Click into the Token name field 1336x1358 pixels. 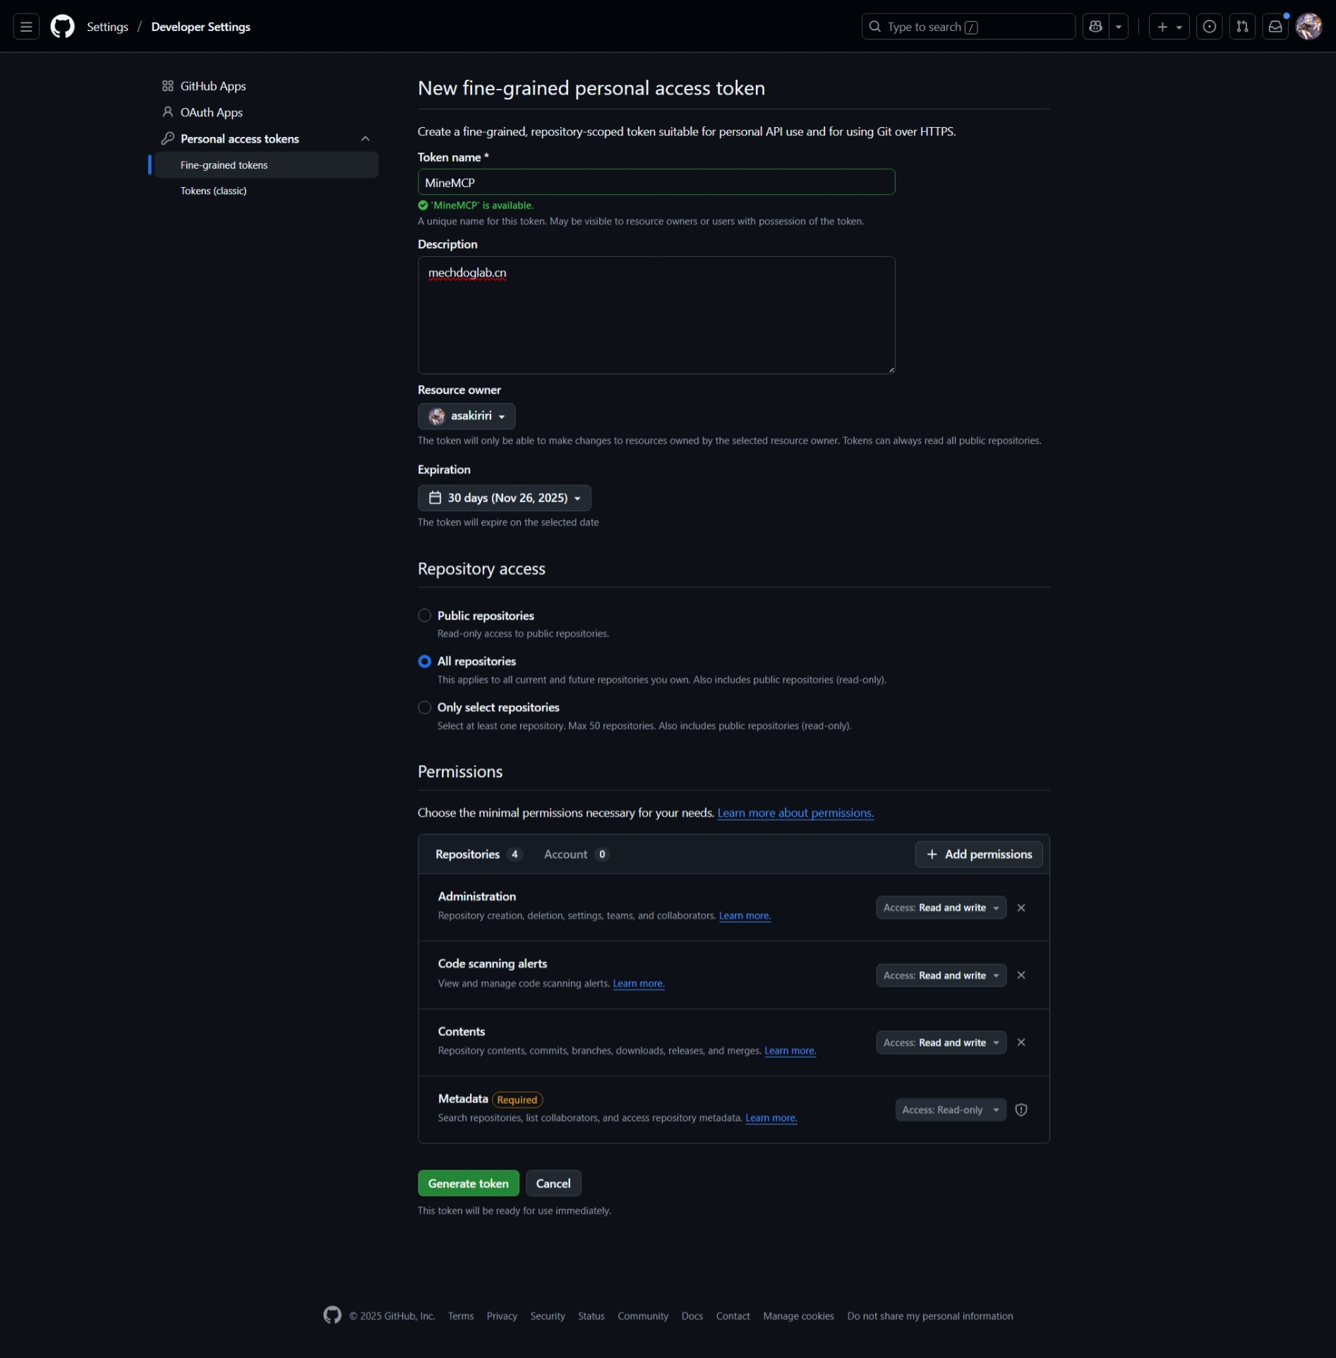(x=656, y=182)
